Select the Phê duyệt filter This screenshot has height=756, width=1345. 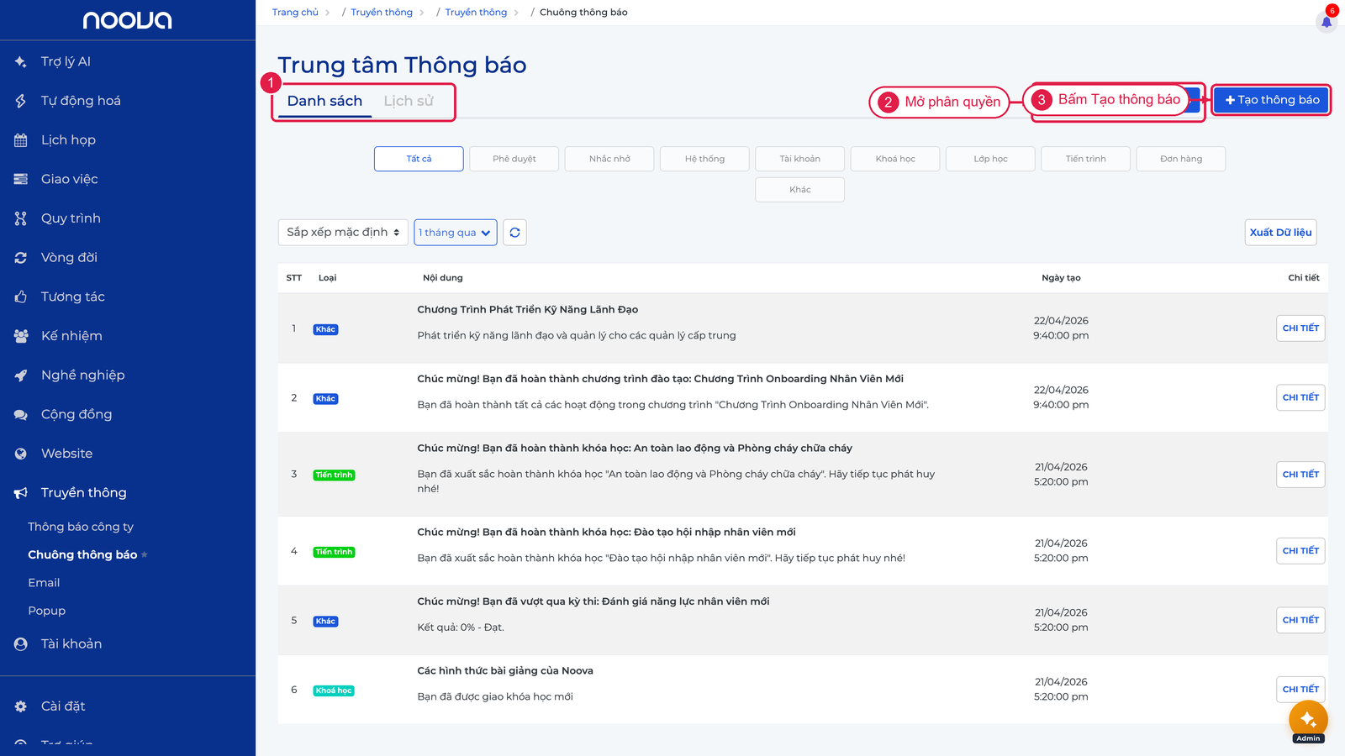pos(514,159)
